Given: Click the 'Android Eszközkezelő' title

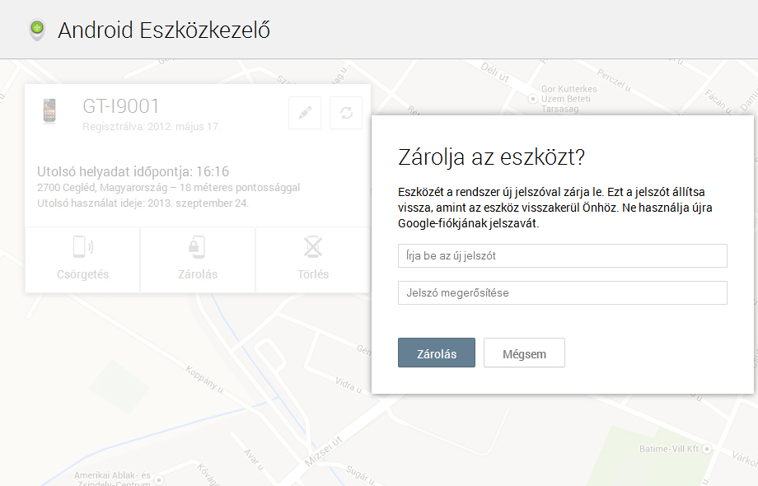Looking at the screenshot, I should coord(164,30).
